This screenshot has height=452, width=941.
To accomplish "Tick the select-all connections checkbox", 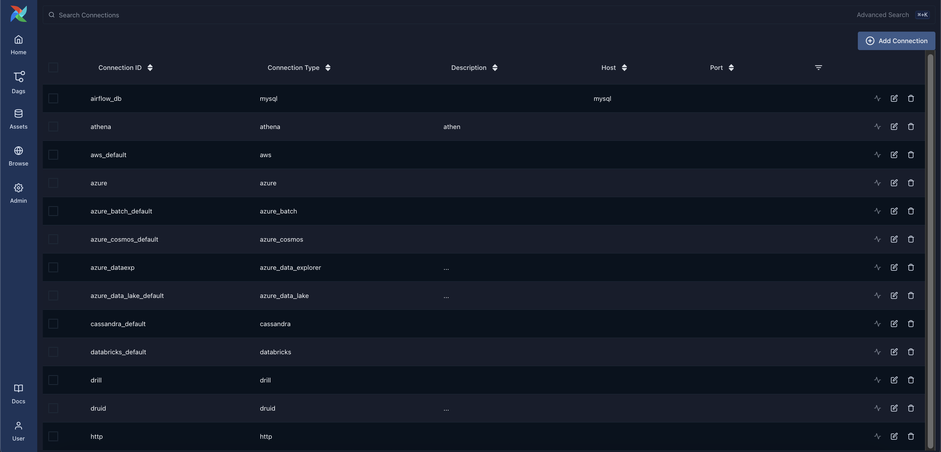I will coord(53,67).
